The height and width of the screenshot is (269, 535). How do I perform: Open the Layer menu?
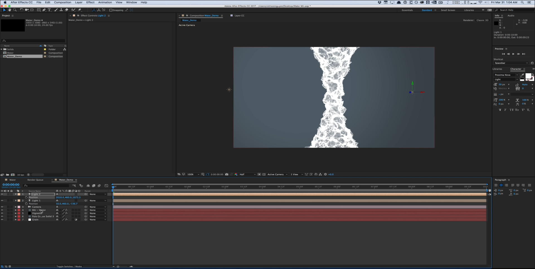(79, 2)
